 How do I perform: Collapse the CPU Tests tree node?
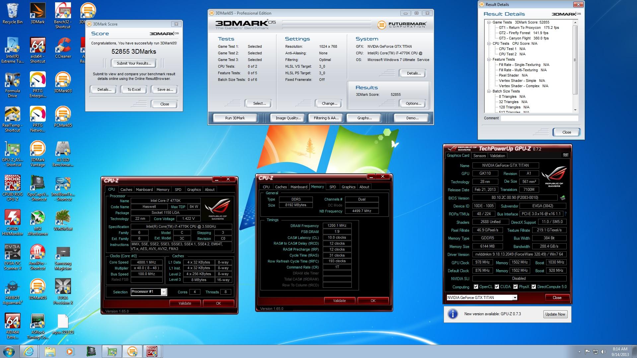tap(489, 43)
